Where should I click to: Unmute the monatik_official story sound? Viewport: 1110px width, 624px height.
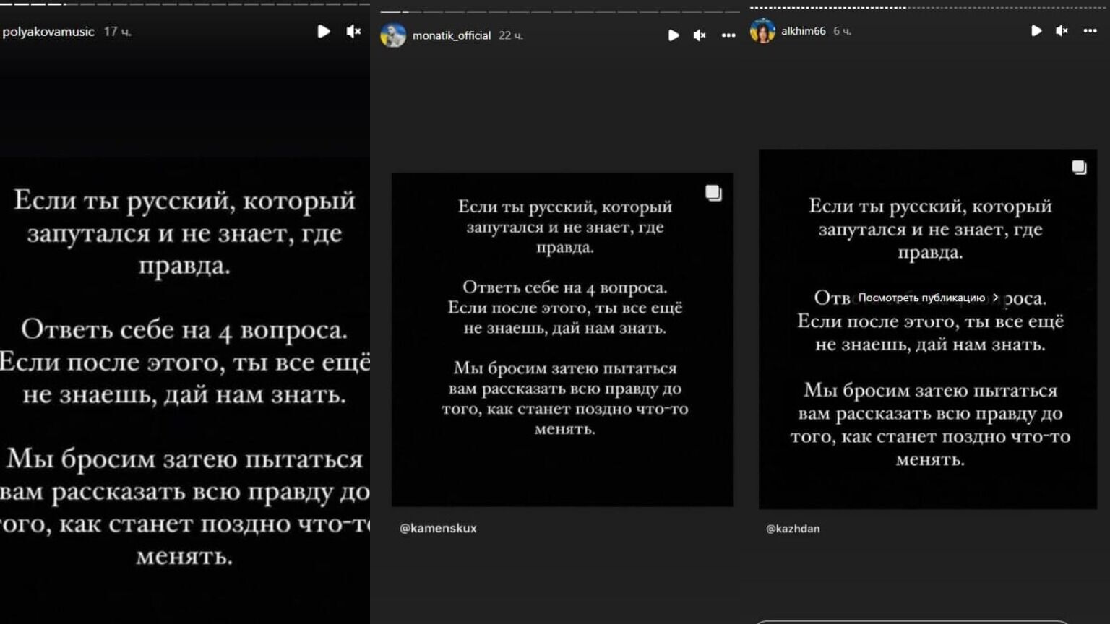tap(700, 35)
